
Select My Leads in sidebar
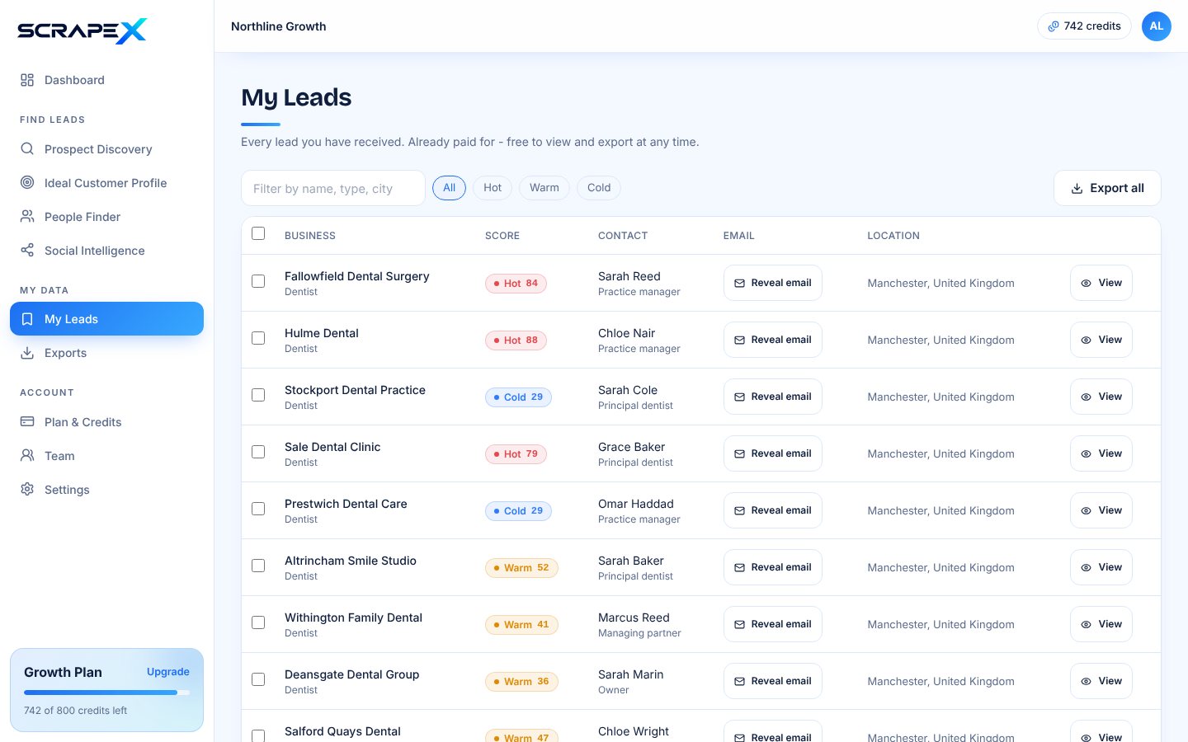[x=106, y=319]
